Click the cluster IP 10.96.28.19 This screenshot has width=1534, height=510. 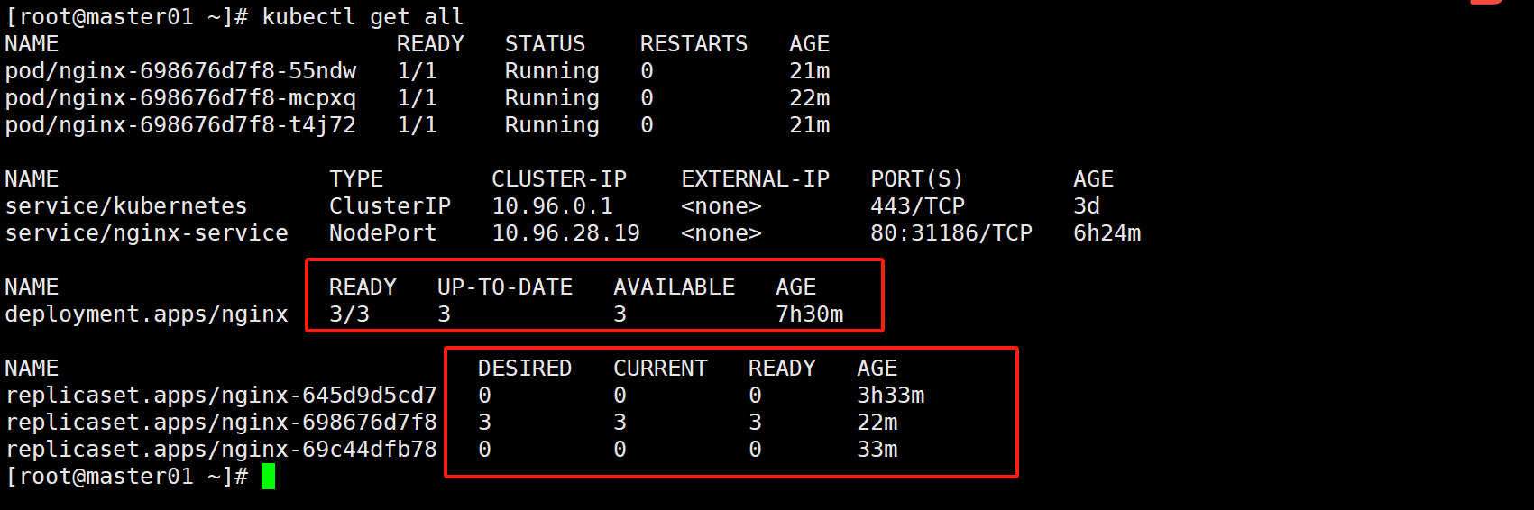[565, 233]
